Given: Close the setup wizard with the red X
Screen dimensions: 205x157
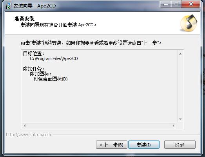Looking at the screenshot, I should 191,4.
